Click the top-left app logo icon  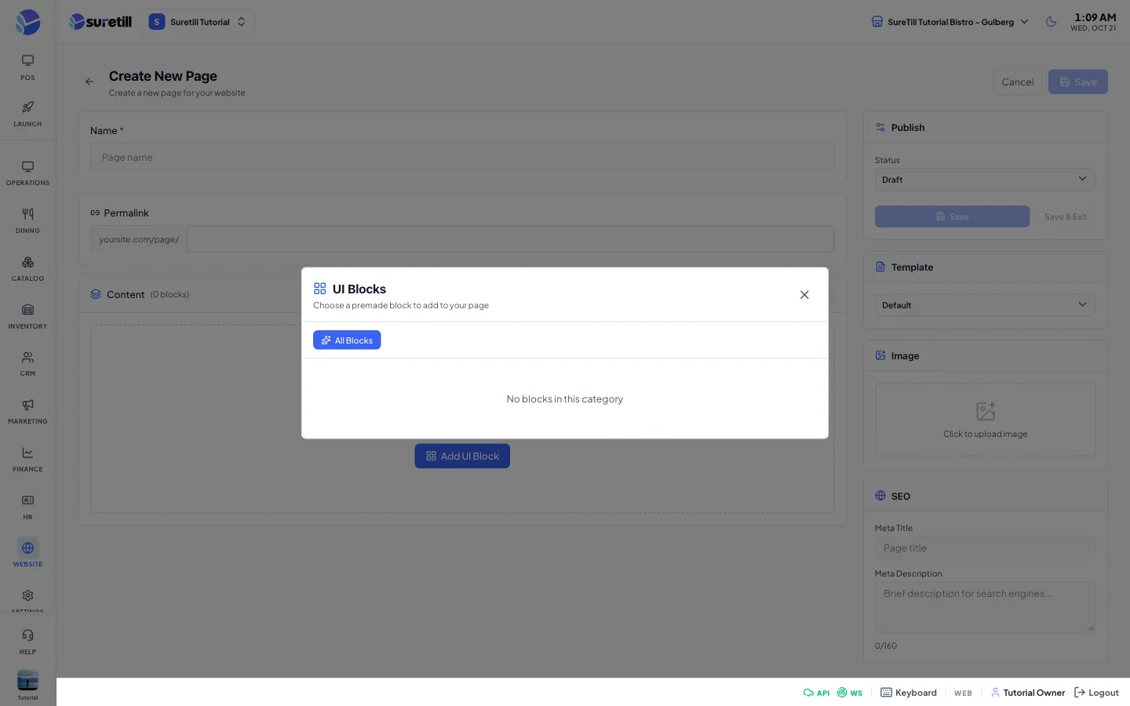[27, 22]
